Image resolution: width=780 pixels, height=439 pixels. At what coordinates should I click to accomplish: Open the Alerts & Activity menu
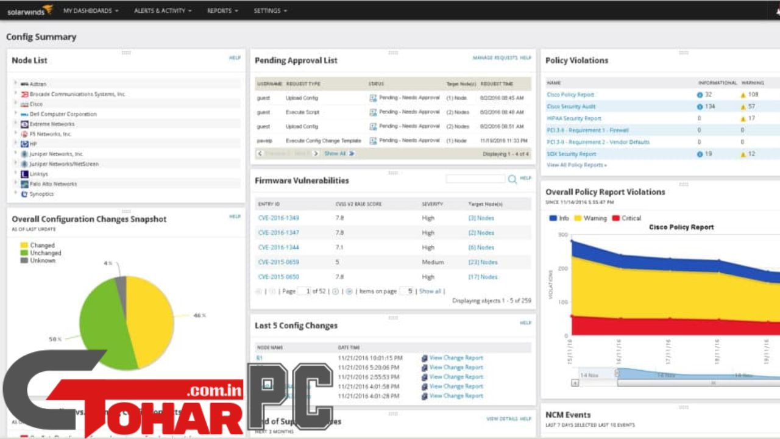tap(163, 11)
